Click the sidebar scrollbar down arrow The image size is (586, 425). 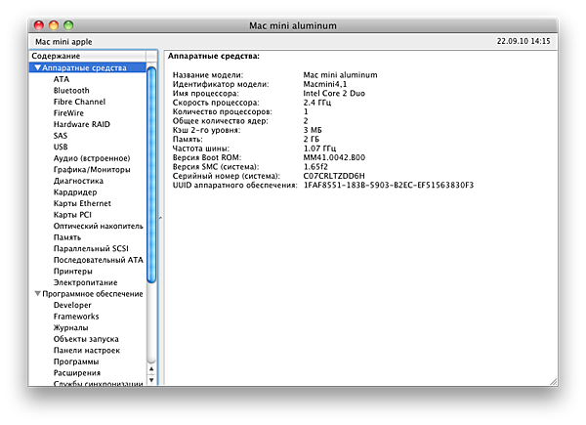(151, 380)
